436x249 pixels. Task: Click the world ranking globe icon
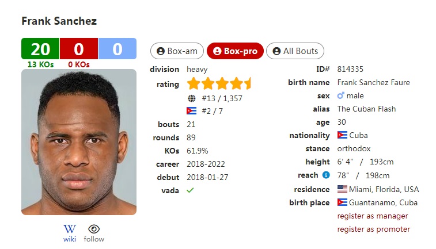tap(192, 98)
